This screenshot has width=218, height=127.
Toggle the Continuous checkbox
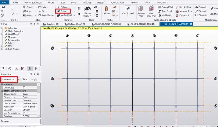pyautogui.click(x=24, y=88)
